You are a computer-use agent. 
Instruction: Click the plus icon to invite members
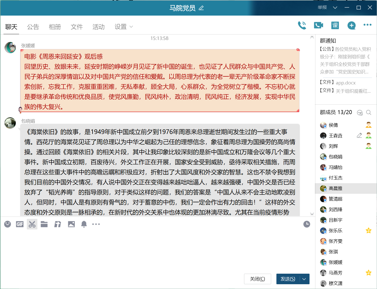coord(351,25)
